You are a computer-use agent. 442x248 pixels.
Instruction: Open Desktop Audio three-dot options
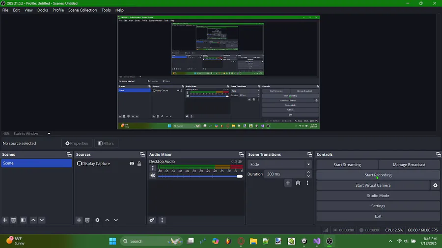point(153,168)
